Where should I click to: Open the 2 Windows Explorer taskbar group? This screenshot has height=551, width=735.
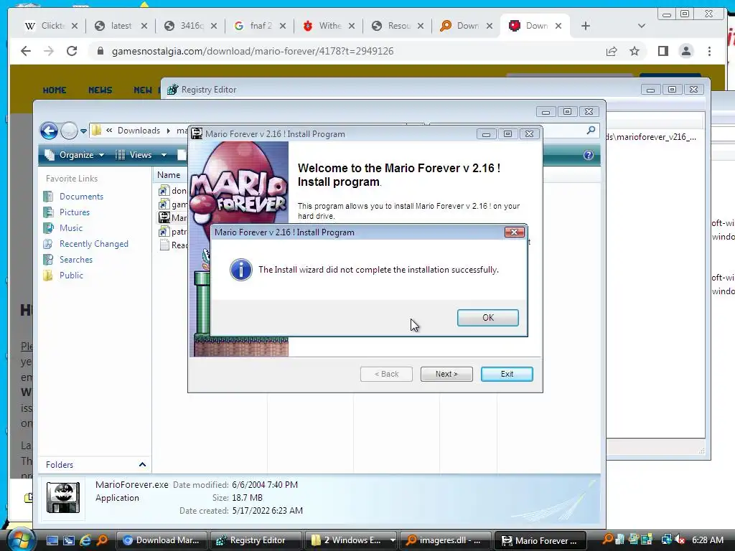(350, 540)
